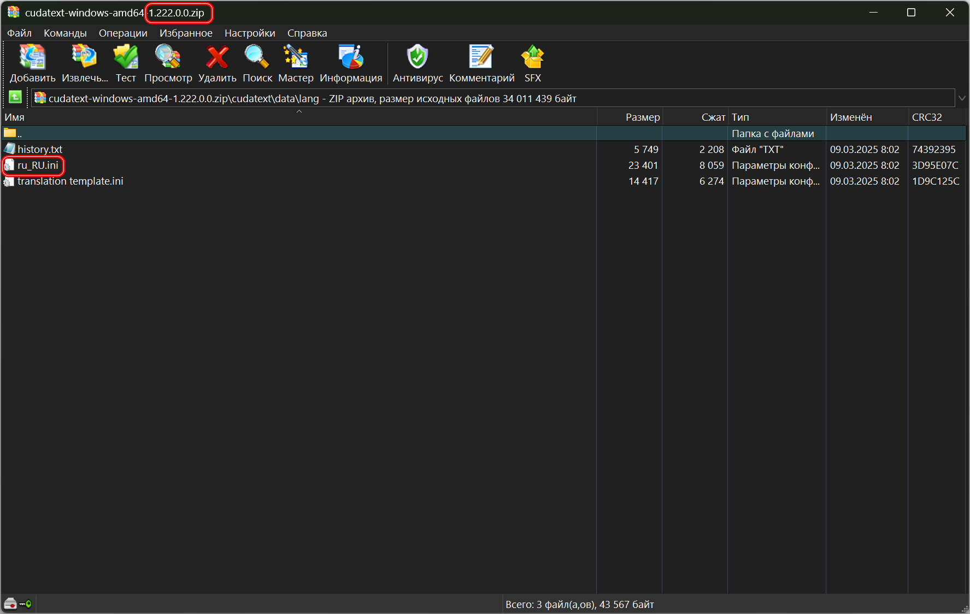
Task: Select the history.txt file icon
Action: pyautogui.click(x=9, y=149)
